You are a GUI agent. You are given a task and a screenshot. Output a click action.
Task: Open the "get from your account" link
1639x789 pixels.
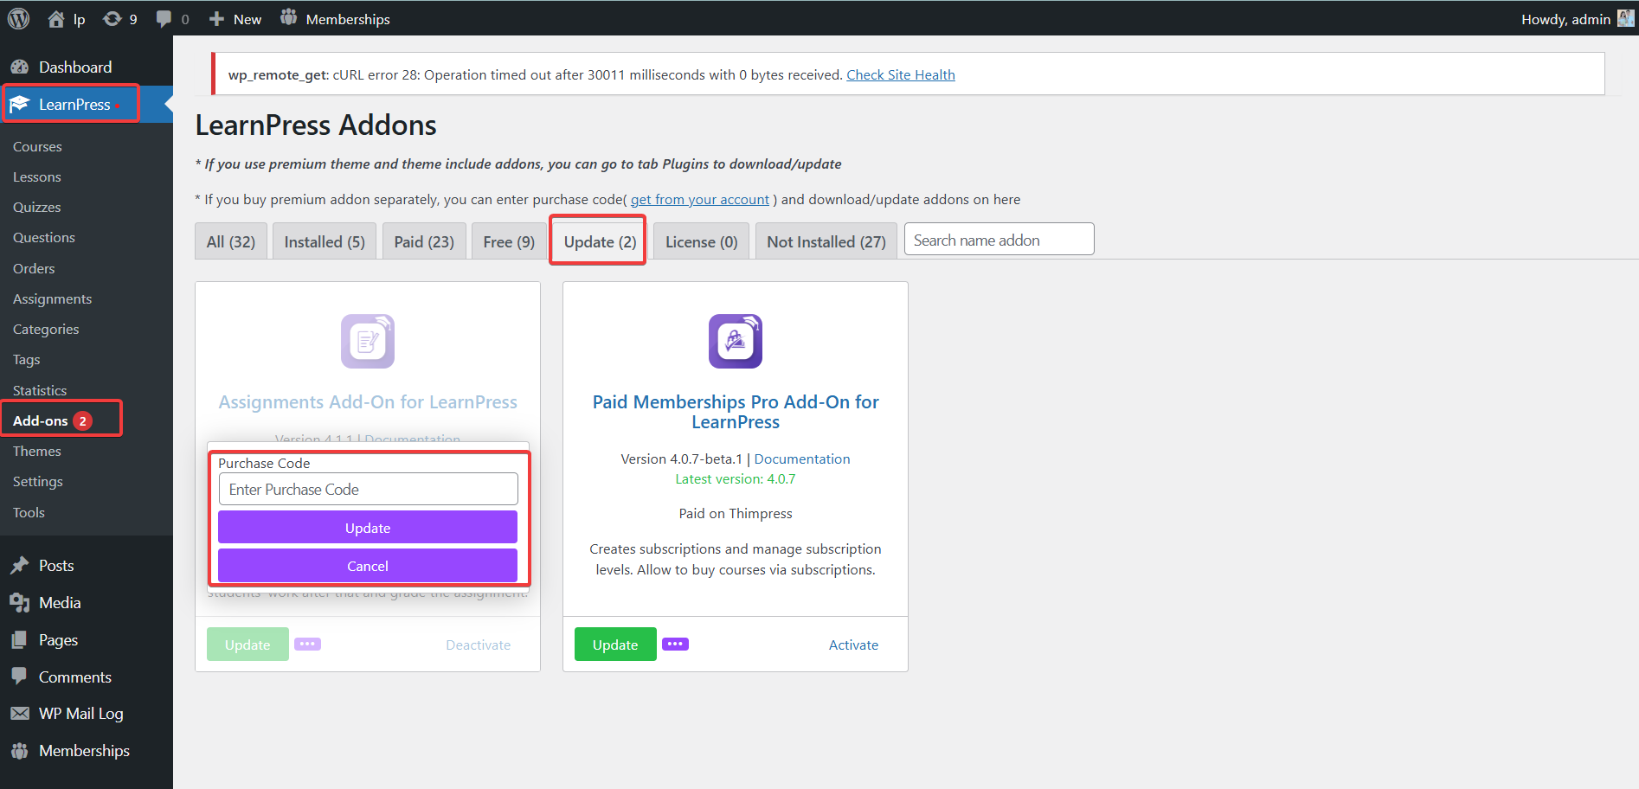coord(699,199)
